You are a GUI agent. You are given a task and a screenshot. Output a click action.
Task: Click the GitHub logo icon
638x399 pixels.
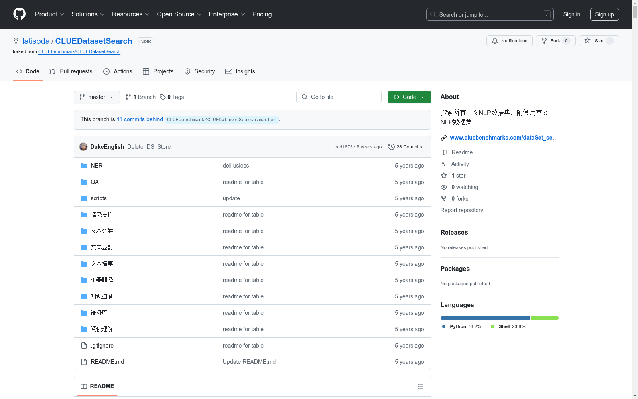pos(19,14)
